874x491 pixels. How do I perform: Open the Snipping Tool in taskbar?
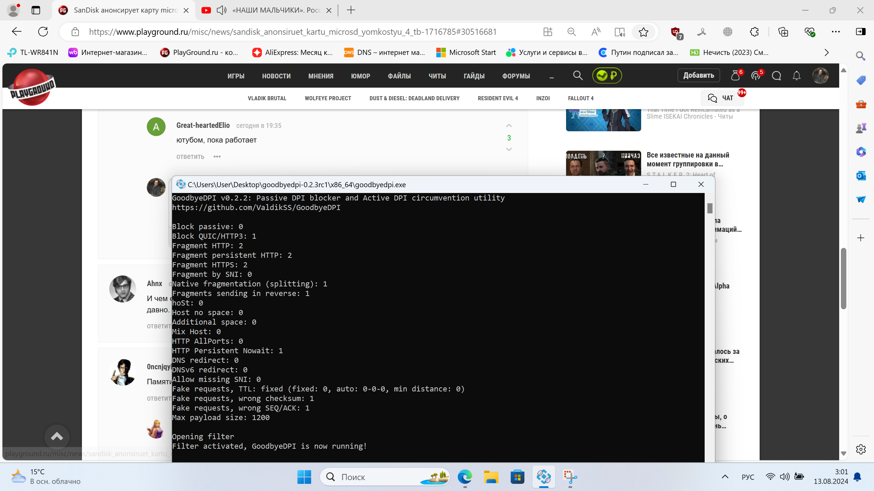[x=570, y=477]
